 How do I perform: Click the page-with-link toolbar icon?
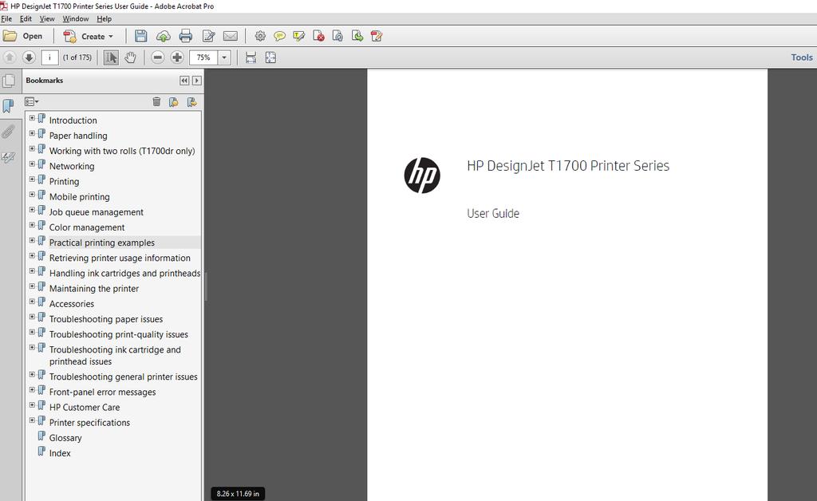[337, 36]
